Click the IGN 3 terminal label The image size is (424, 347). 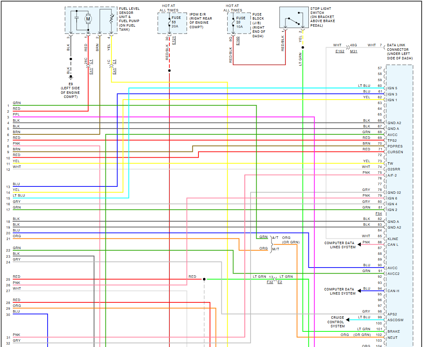pos(392,94)
